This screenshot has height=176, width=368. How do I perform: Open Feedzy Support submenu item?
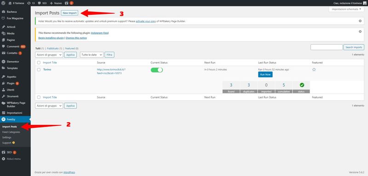point(8,143)
